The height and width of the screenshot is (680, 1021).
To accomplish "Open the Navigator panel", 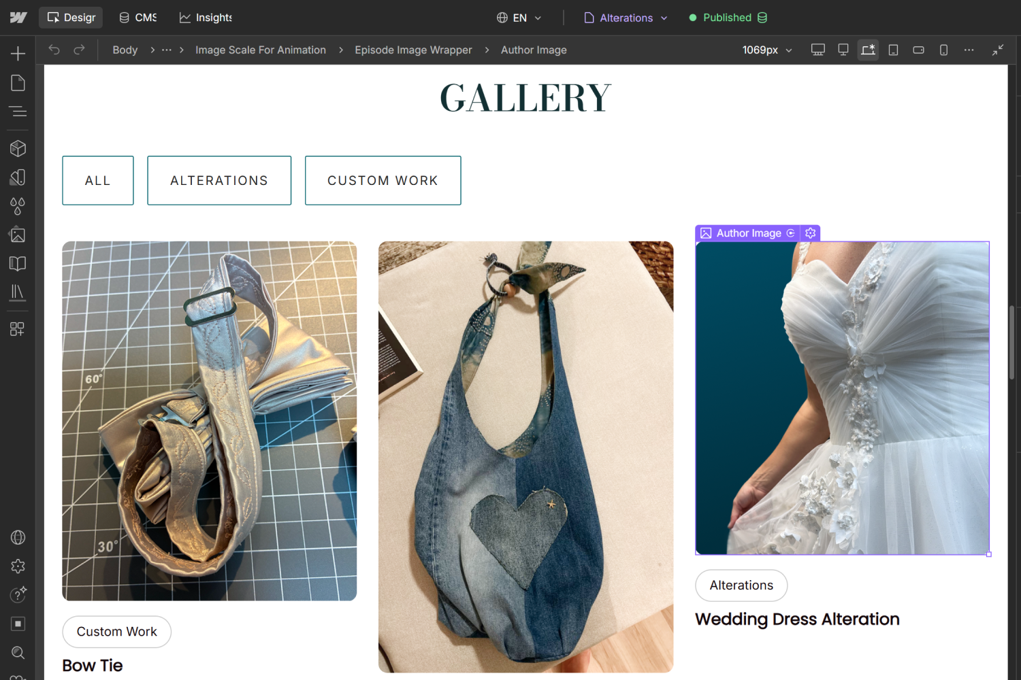I will point(18,112).
